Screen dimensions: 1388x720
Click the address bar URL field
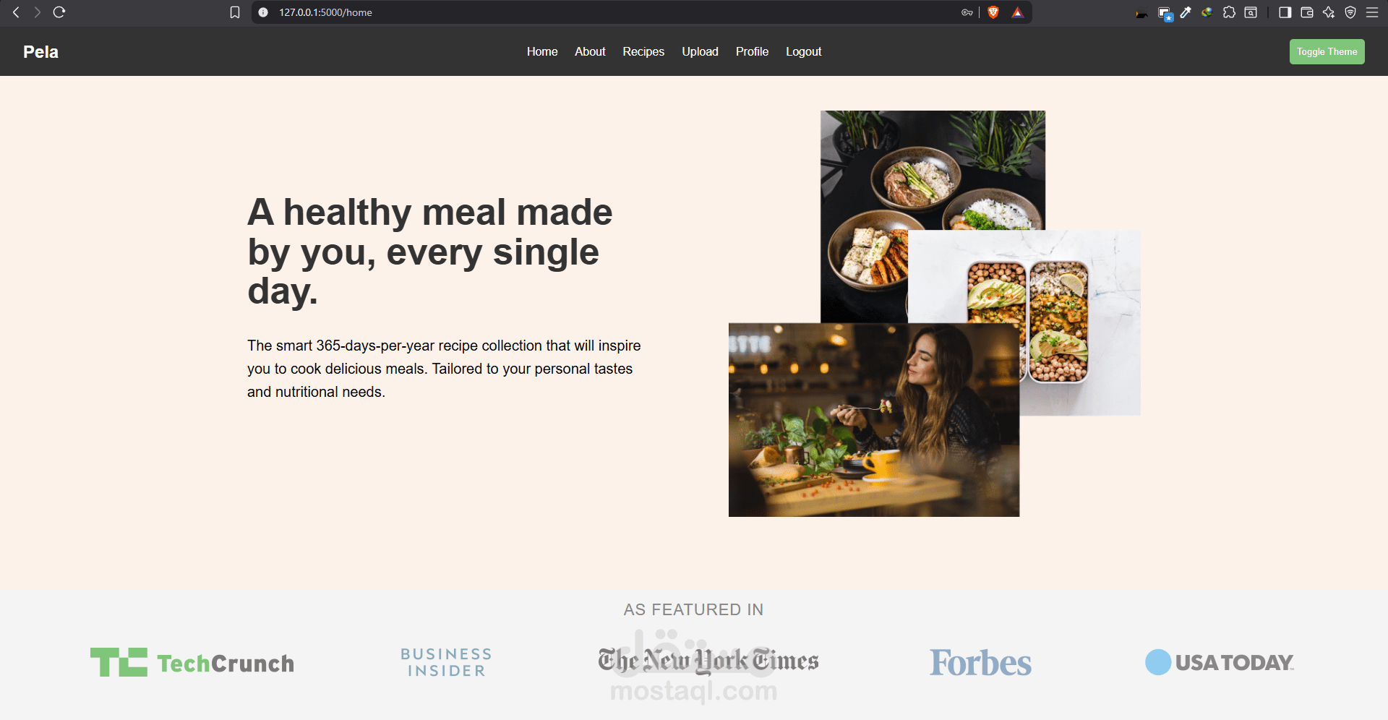pyautogui.click(x=614, y=12)
